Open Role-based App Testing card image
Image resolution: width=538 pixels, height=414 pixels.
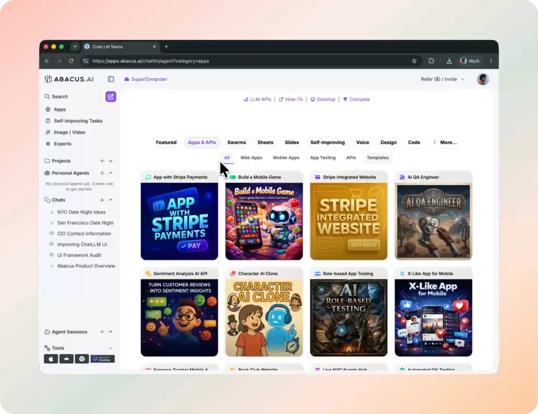tap(349, 318)
